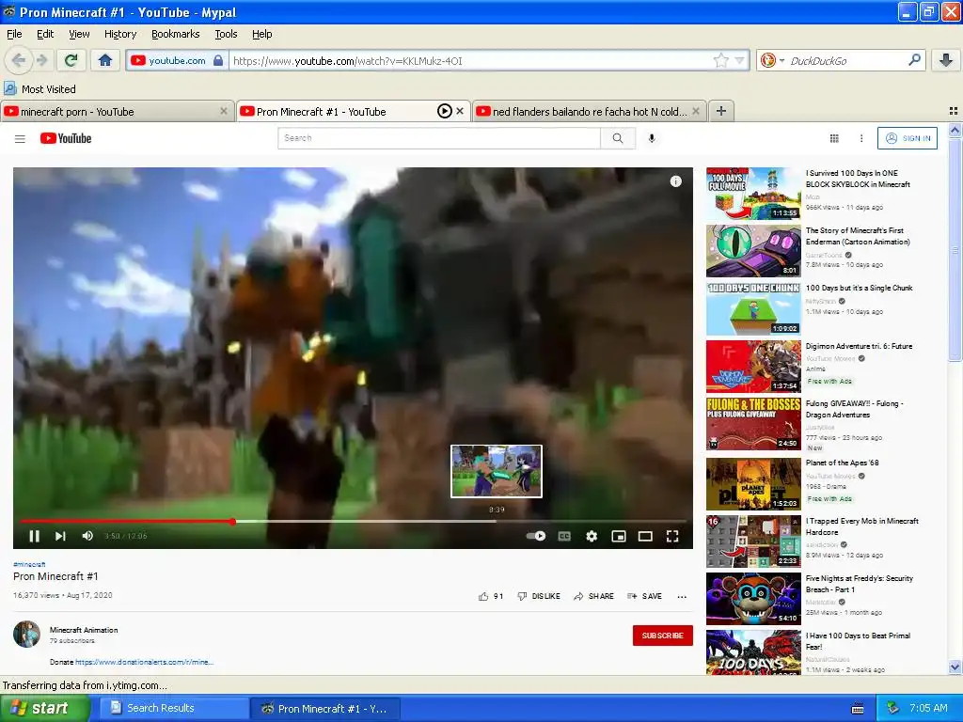963x722 pixels.
Task: Reload the current page
Action: (71, 60)
